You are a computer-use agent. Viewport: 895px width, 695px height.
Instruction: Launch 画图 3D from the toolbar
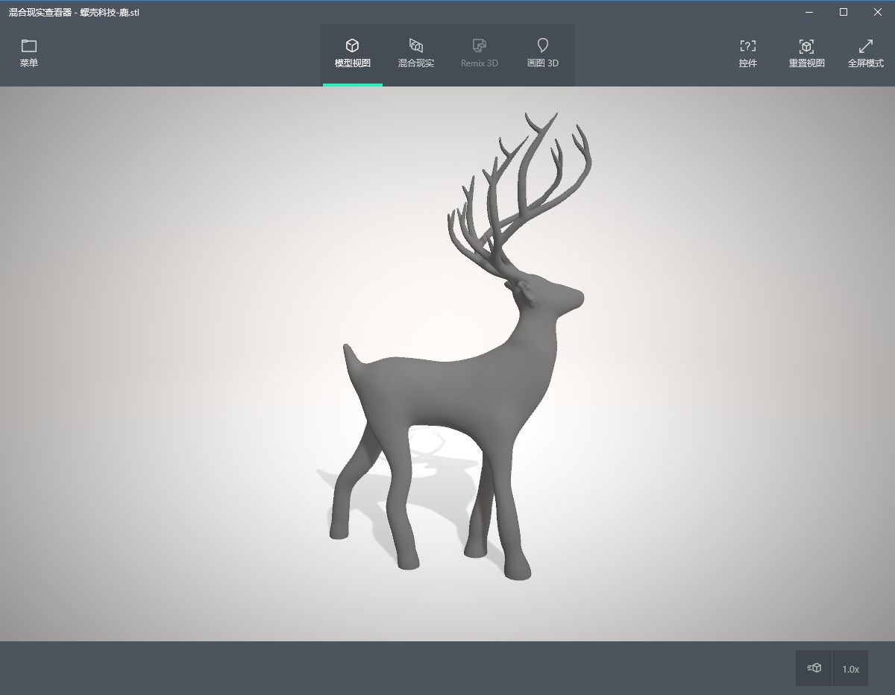coord(542,54)
